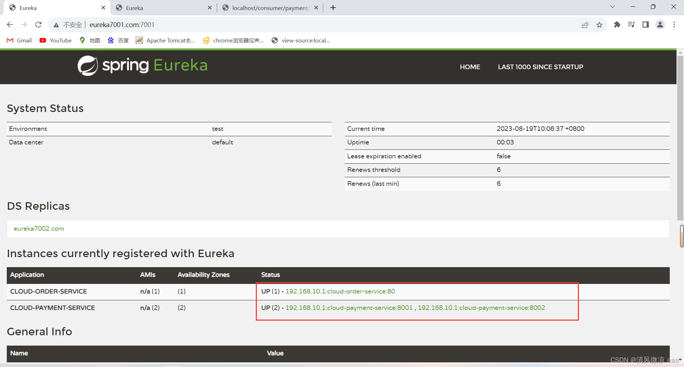Open the view-source:local bookmark
Screen dimensions: 684x367
301,40
